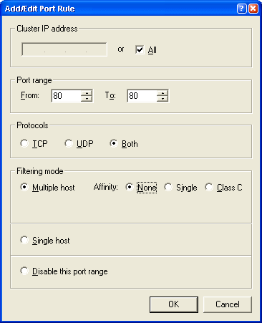Confirm the port rule with OK
The image size is (262, 323).
[x=174, y=304]
